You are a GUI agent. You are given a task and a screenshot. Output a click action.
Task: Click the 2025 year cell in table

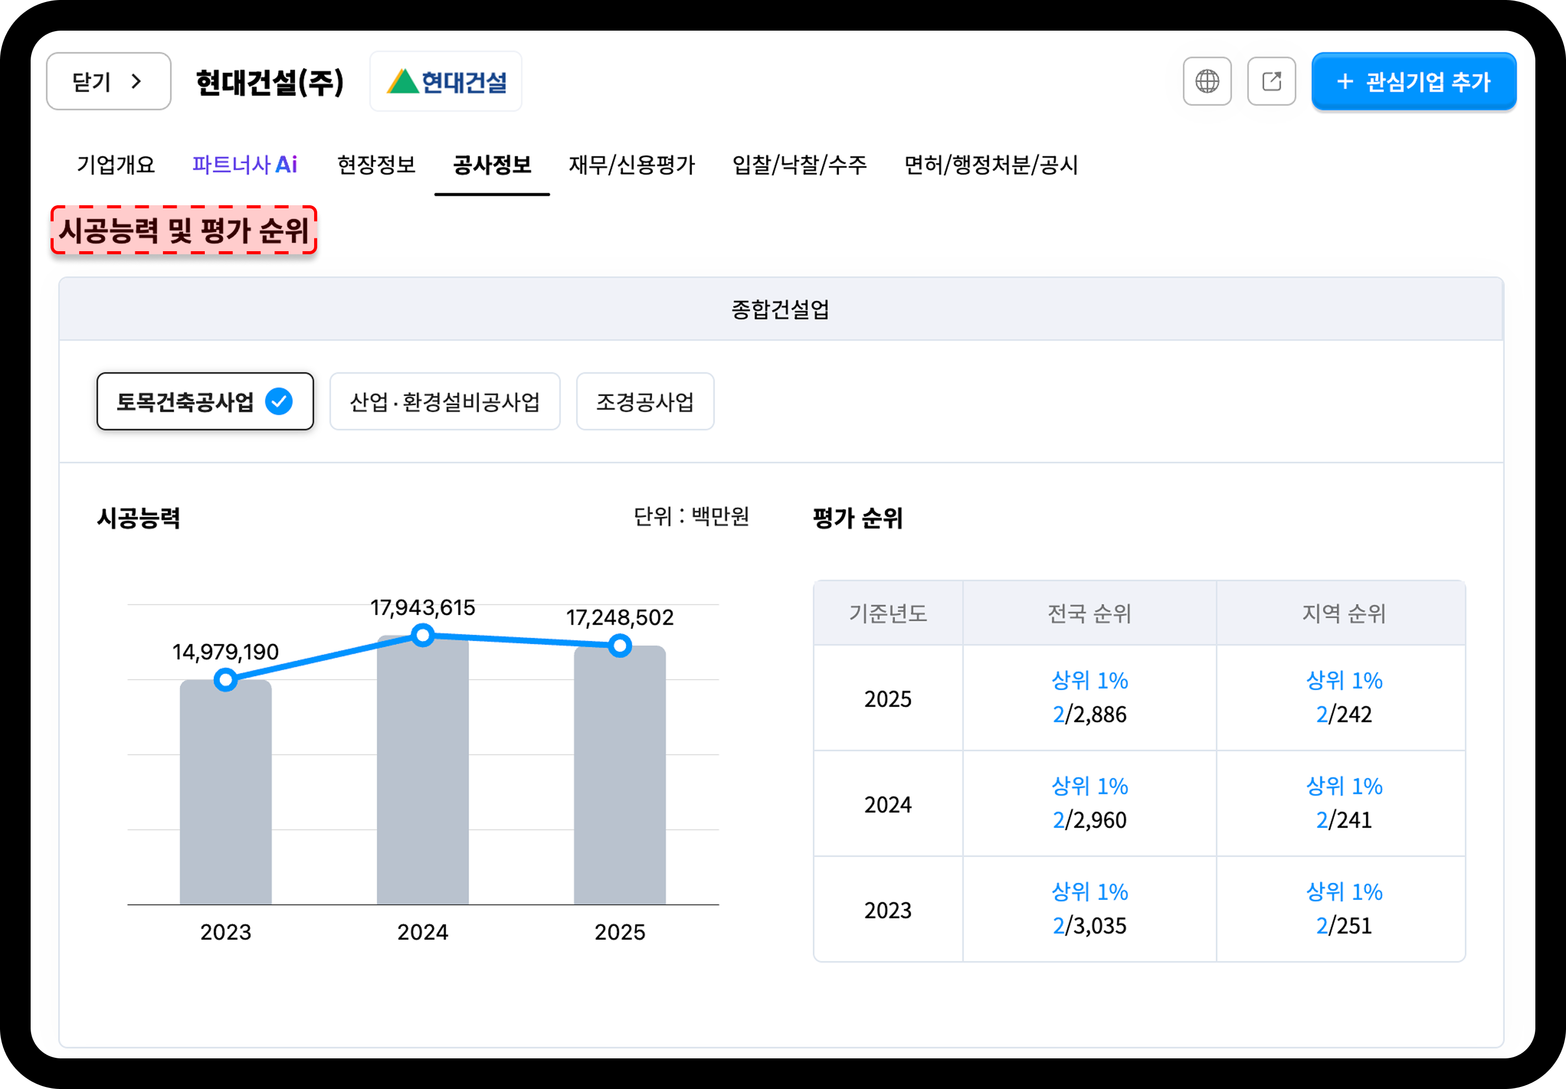tap(888, 699)
